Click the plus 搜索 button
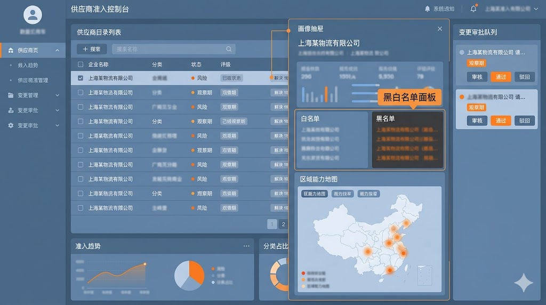Image resolution: width=546 pixels, height=305 pixels. [92, 49]
